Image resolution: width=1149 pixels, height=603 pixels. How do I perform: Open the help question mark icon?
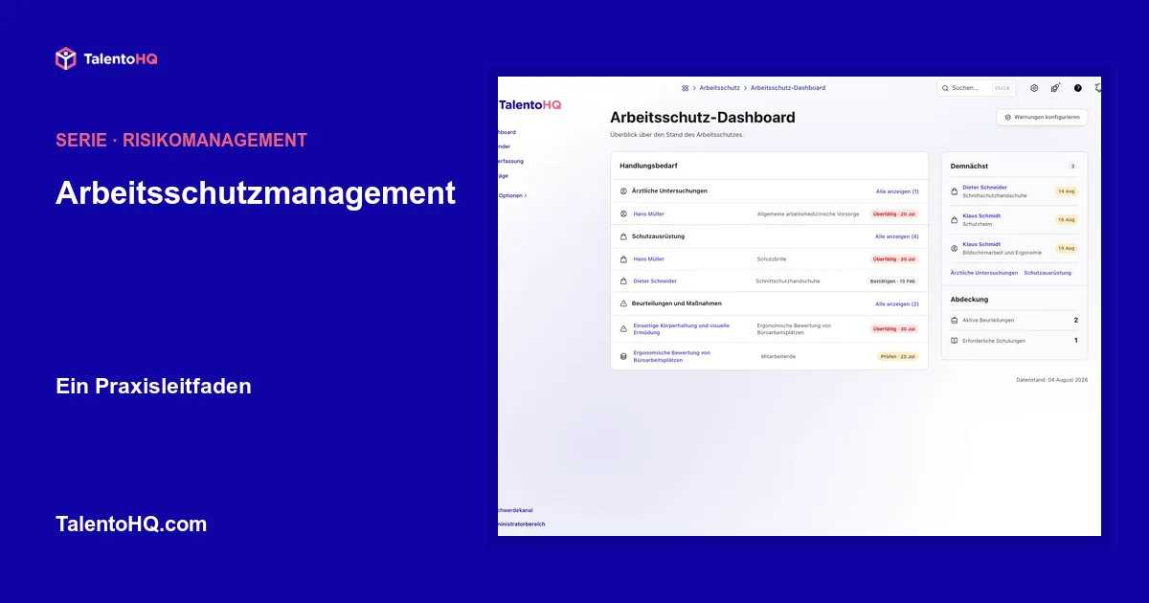[1077, 88]
